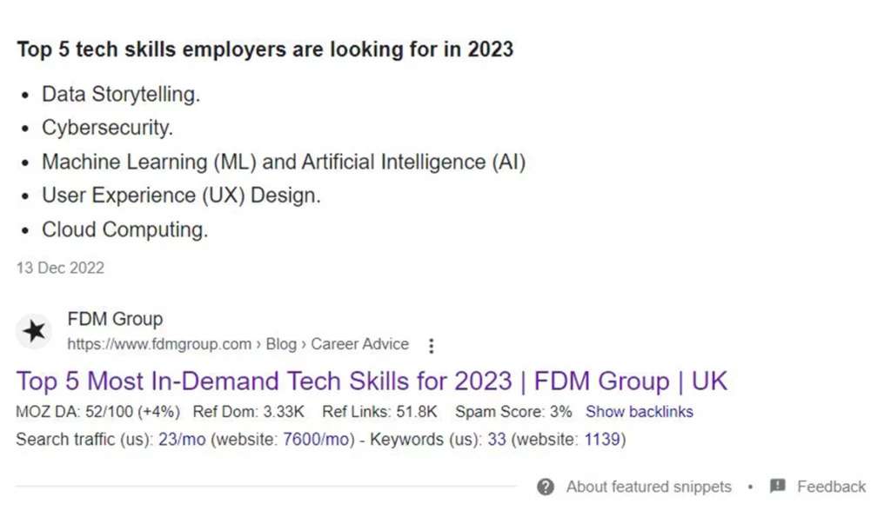The image size is (891, 517).
Task: Click the FDM Group site name
Action: (x=115, y=319)
